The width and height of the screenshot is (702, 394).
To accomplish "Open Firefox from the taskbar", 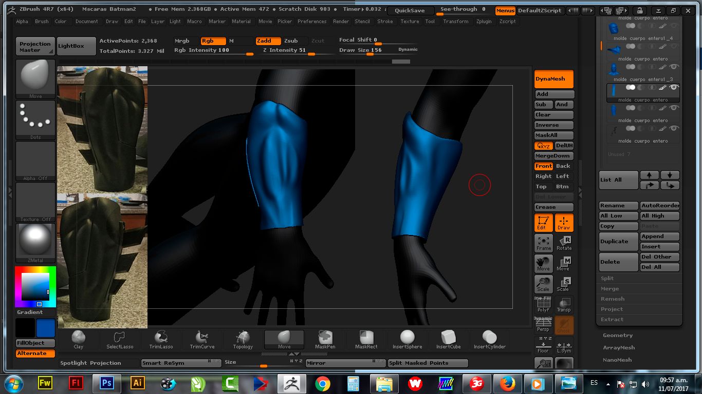I will [507, 383].
